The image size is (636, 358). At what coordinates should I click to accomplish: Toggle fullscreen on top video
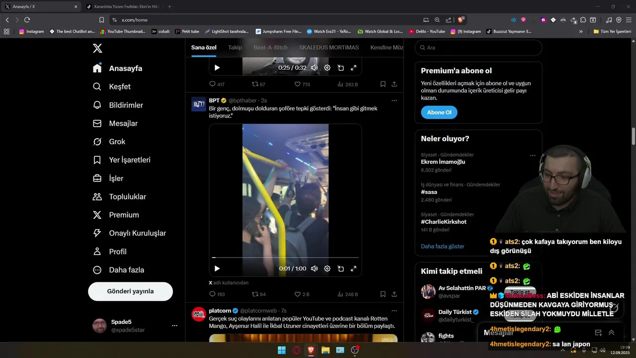coord(354,68)
